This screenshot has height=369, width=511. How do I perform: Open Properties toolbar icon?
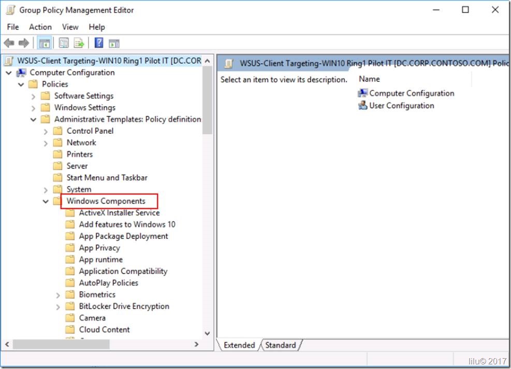(x=64, y=43)
